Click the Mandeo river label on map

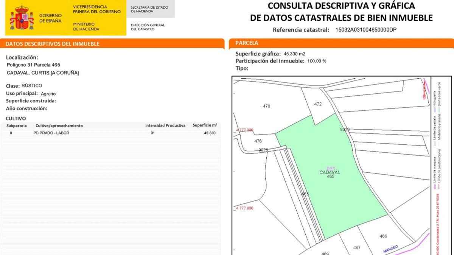[391, 249]
